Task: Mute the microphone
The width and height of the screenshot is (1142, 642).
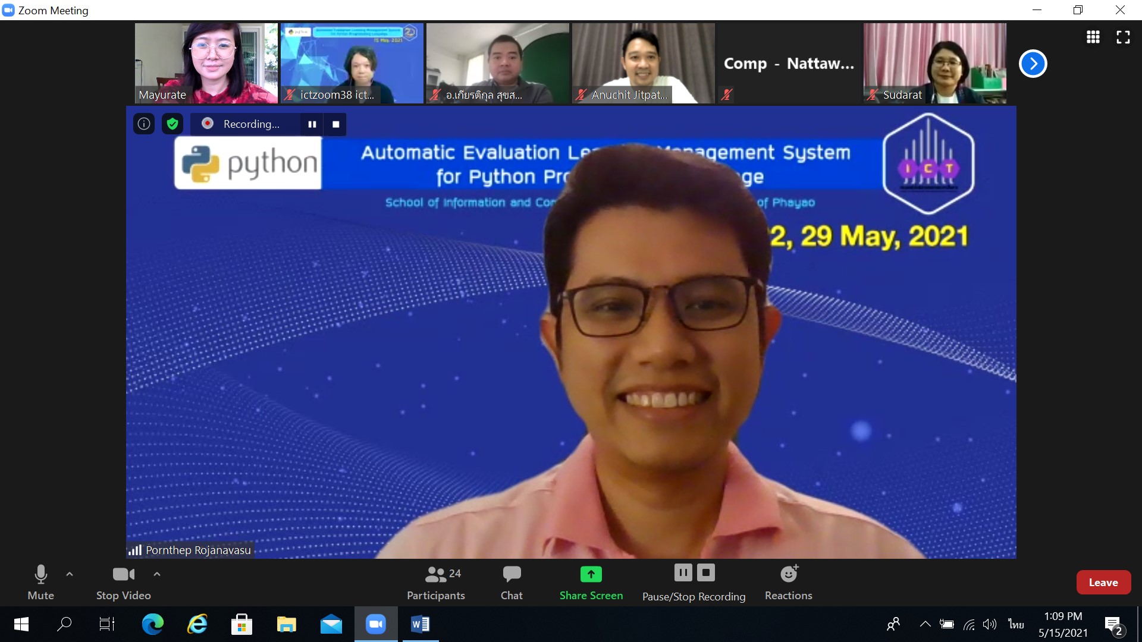Action: pyautogui.click(x=40, y=583)
